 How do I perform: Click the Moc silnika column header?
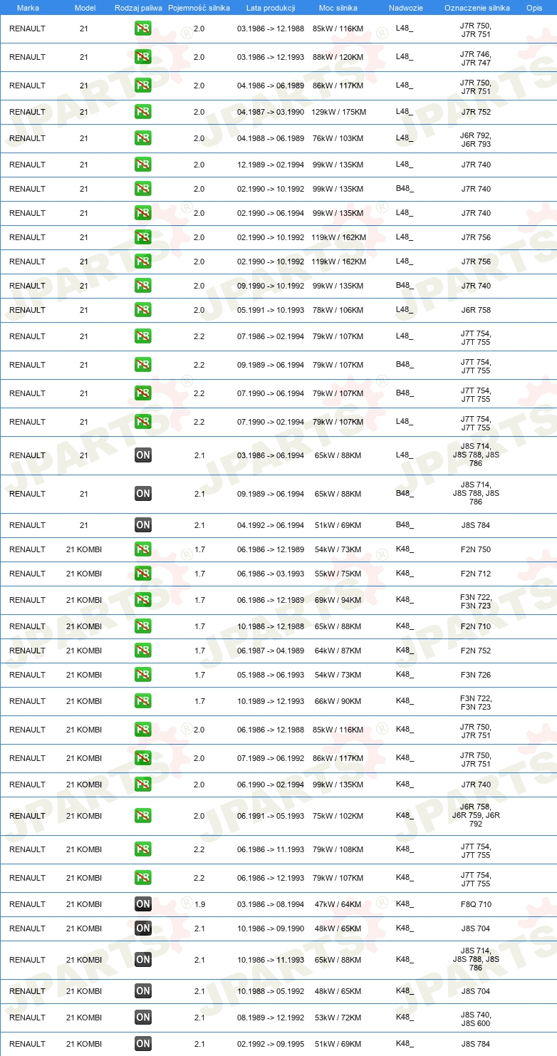click(x=338, y=7)
